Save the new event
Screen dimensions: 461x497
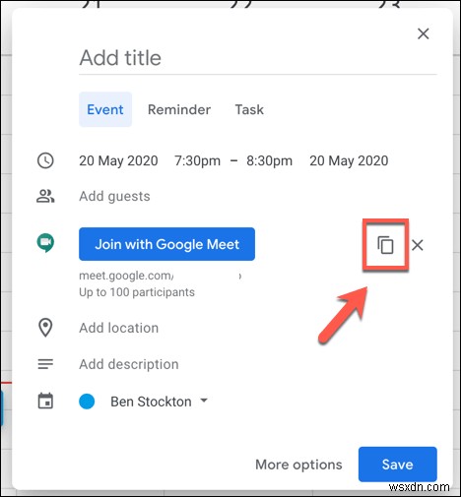[398, 465]
